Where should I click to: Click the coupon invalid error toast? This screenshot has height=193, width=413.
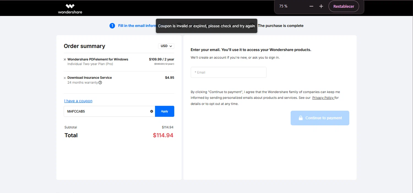coord(206,26)
